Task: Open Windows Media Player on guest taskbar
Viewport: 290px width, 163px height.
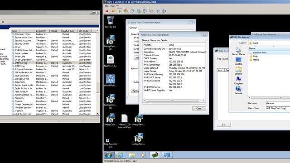Action: point(143,155)
